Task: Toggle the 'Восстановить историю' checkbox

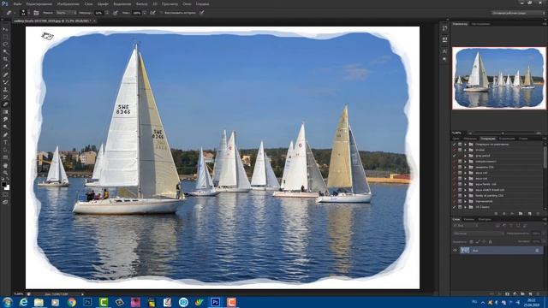Action: (161, 13)
